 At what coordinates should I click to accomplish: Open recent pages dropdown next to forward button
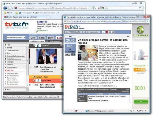pos(12,8)
